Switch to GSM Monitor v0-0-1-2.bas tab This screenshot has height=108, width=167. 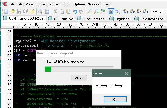[x=24, y=18]
